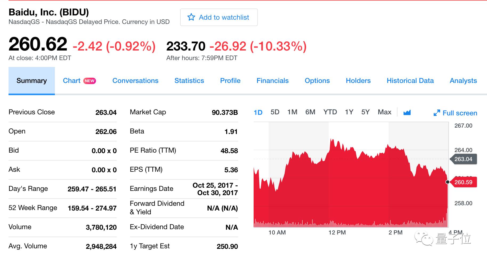Click the Full screen expand arrows icon
The height and width of the screenshot is (260, 487).
pos(437,113)
